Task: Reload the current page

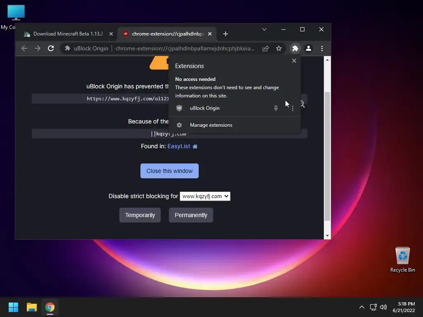Action: click(51, 49)
